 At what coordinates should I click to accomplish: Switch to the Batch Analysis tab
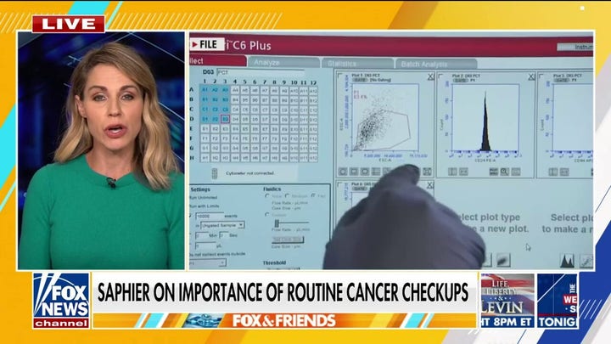pyautogui.click(x=436, y=64)
